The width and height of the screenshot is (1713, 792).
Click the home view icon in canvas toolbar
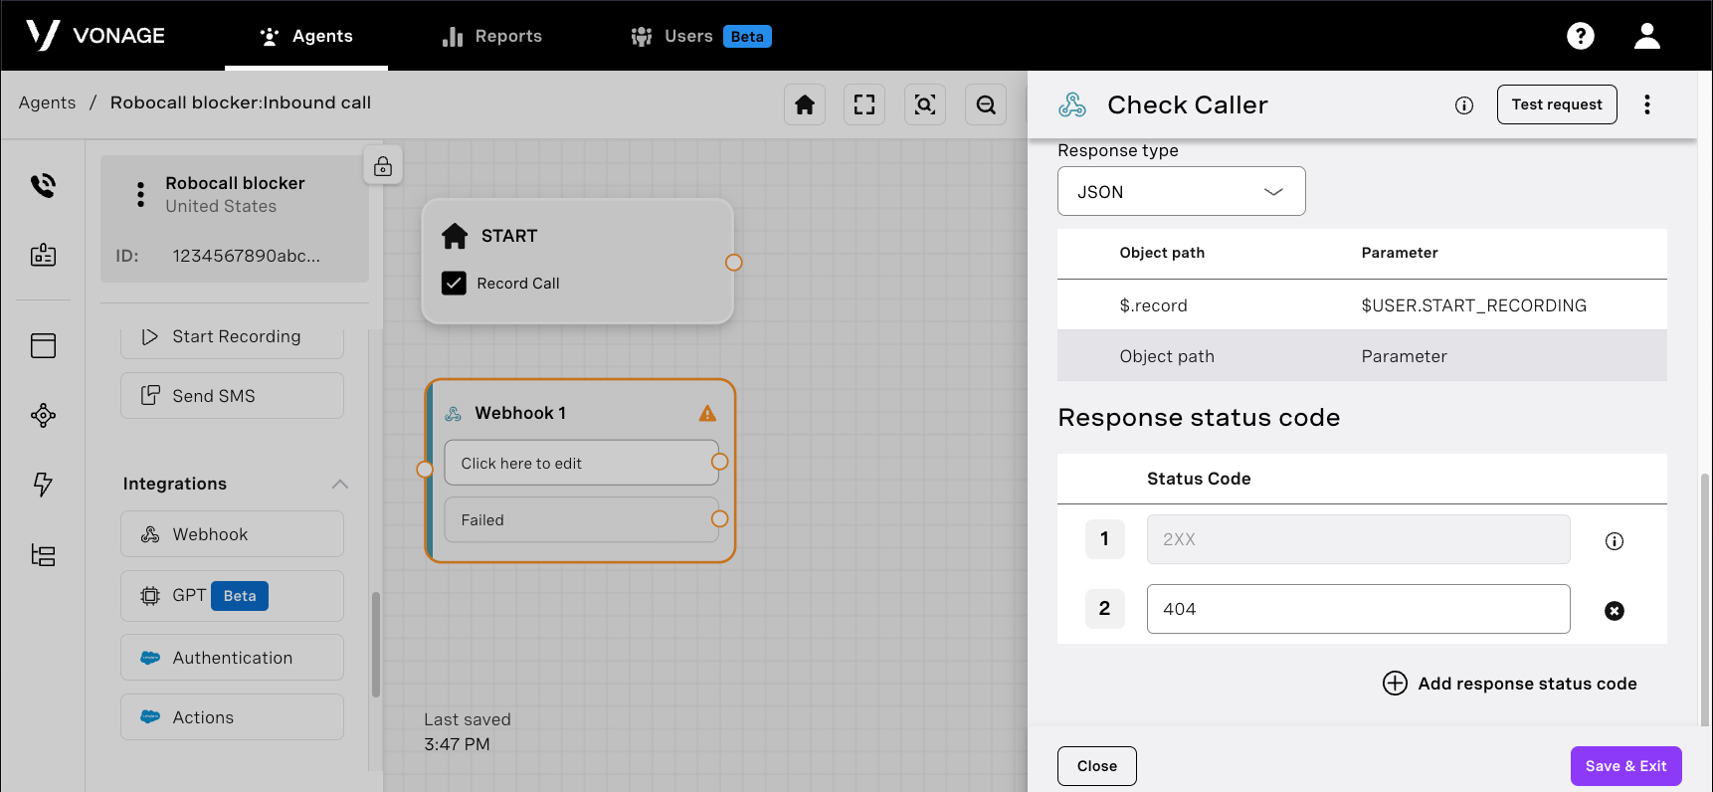coord(805,104)
